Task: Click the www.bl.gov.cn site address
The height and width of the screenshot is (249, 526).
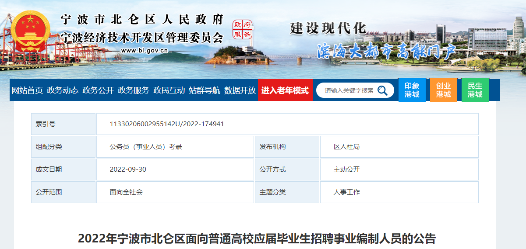Action: click(145, 51)
